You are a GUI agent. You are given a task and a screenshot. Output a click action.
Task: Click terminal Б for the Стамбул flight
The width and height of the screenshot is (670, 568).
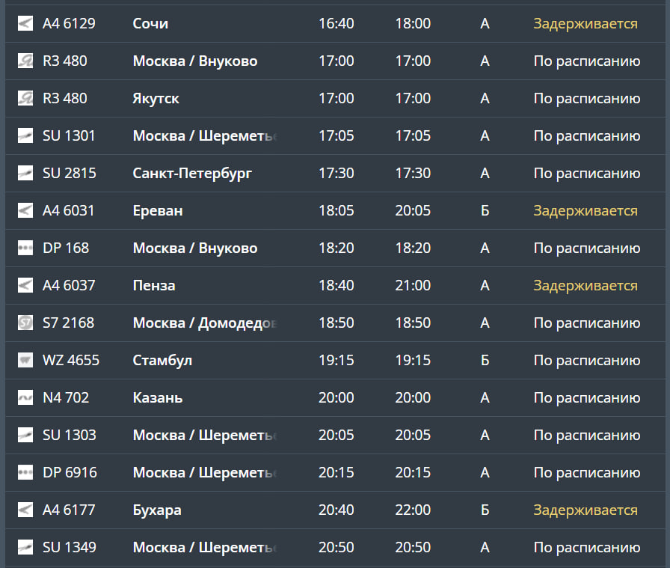pos(485,361)
